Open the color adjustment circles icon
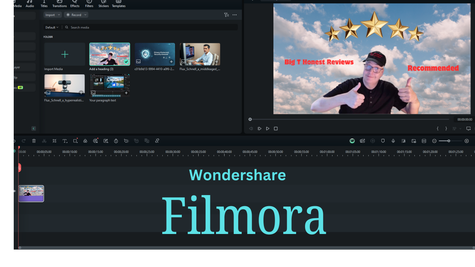This screenshot has width=475, height=267. click(x=85, y=141)
